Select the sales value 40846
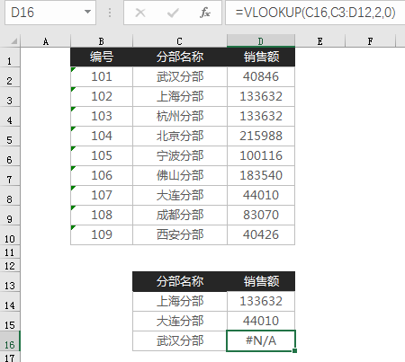Viewport: 405px width, 362px height. tap(261, 76)
